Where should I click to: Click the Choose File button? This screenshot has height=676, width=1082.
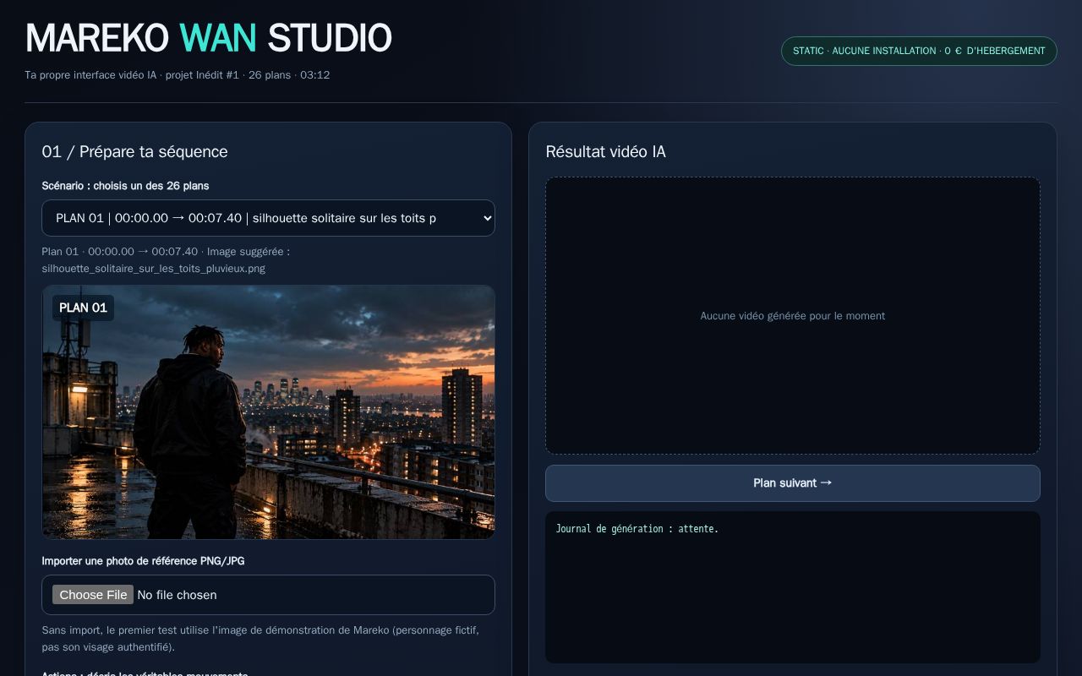93,595
